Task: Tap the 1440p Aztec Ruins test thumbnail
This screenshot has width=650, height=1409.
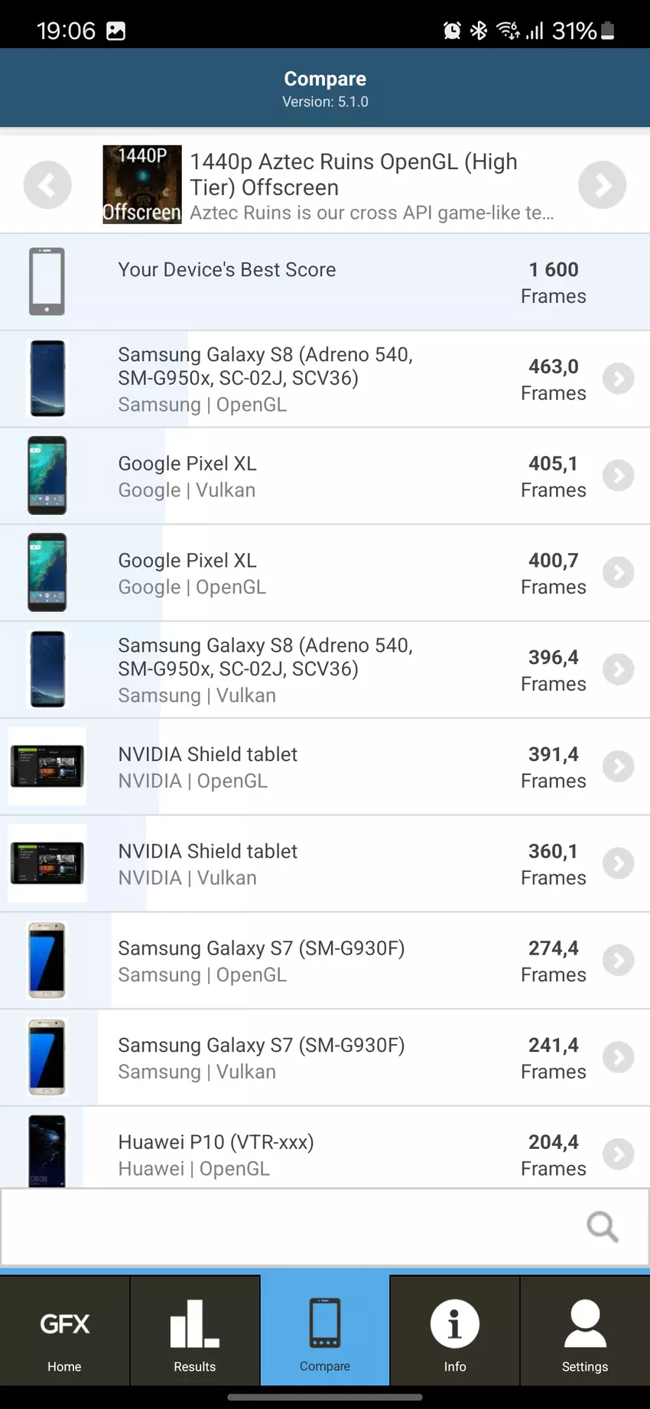Action: point(142,184)
